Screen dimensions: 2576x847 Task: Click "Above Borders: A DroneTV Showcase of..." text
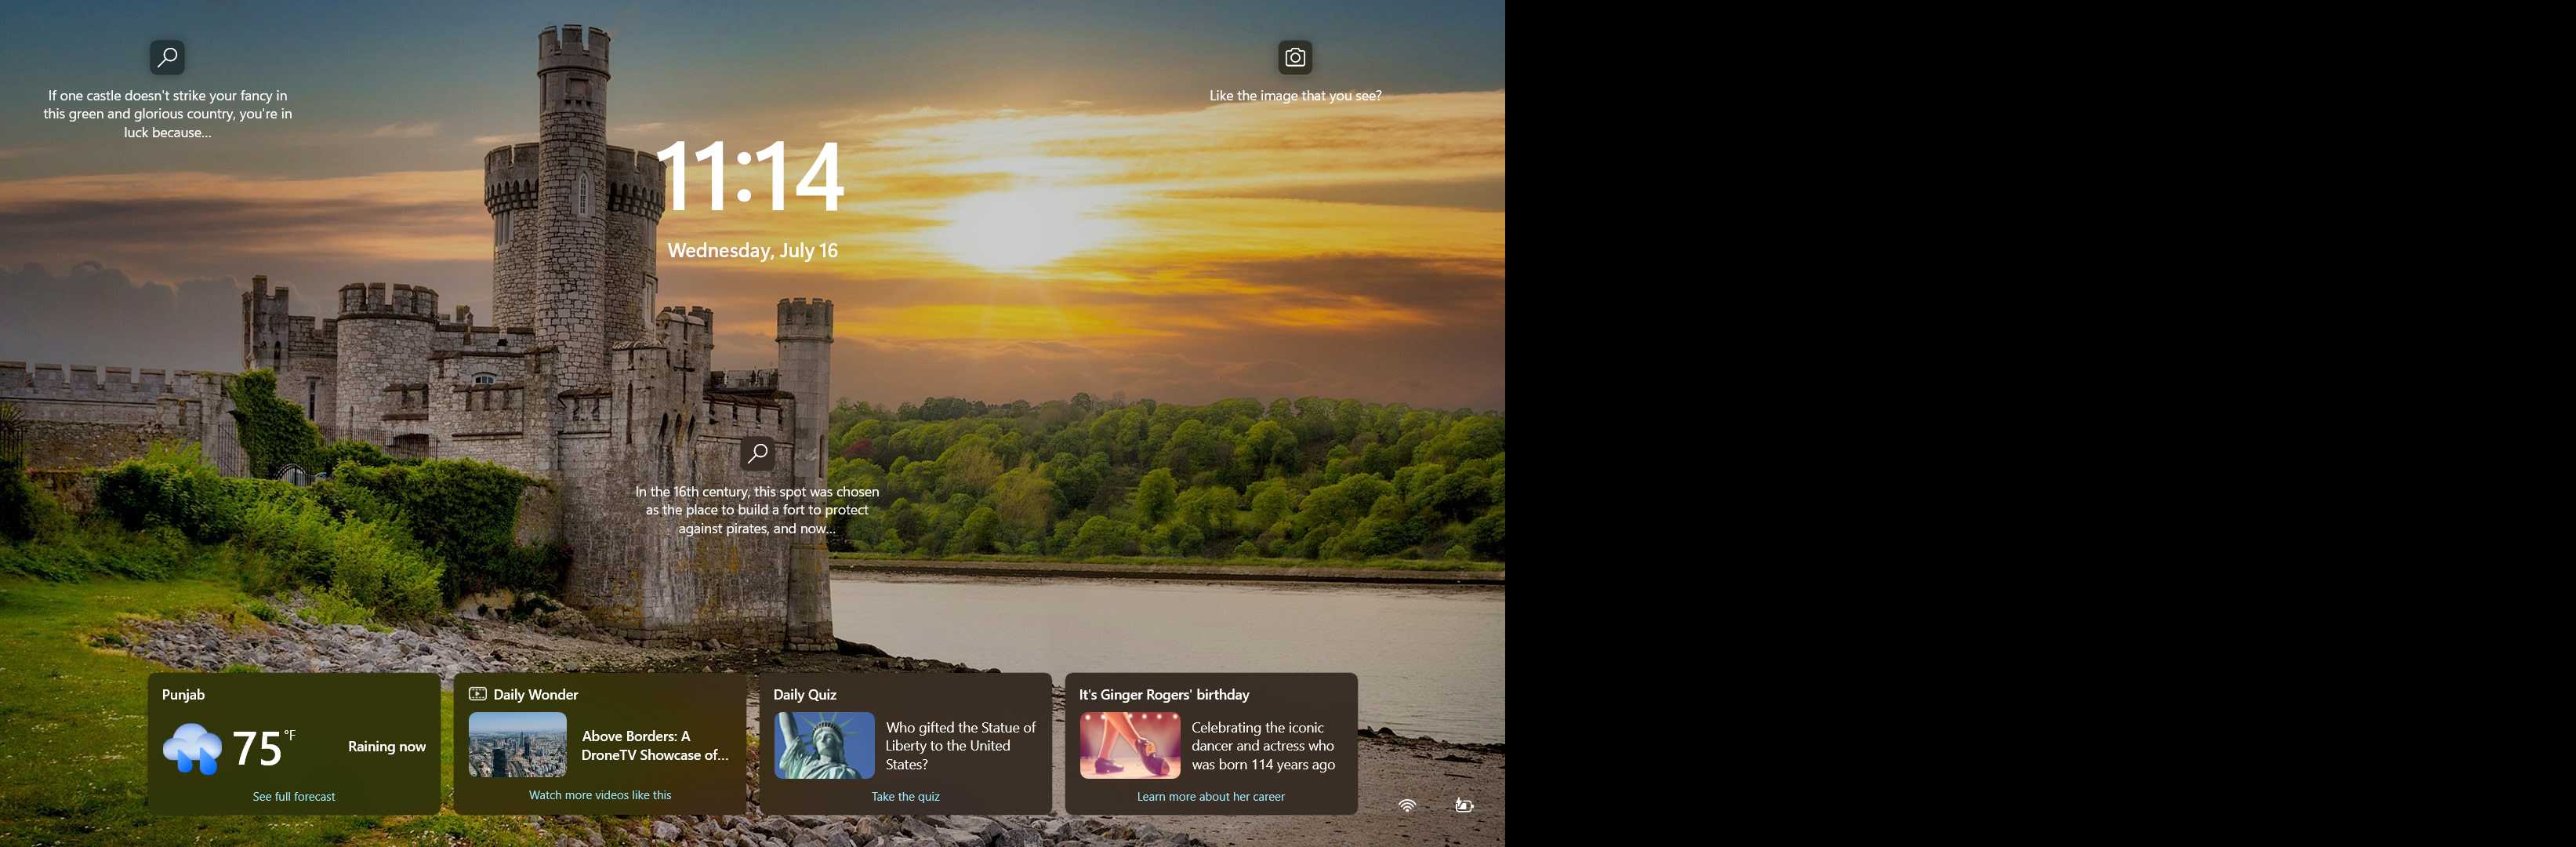click(655, 745)
